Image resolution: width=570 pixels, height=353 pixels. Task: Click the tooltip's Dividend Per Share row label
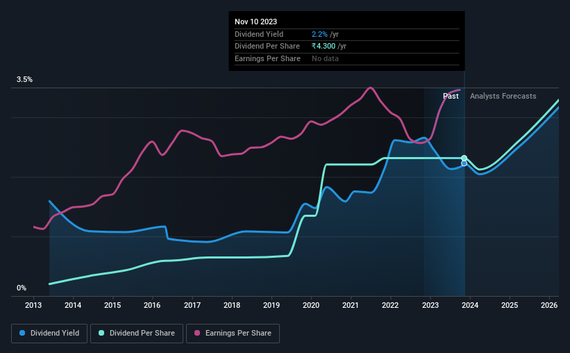coord(267,47)
